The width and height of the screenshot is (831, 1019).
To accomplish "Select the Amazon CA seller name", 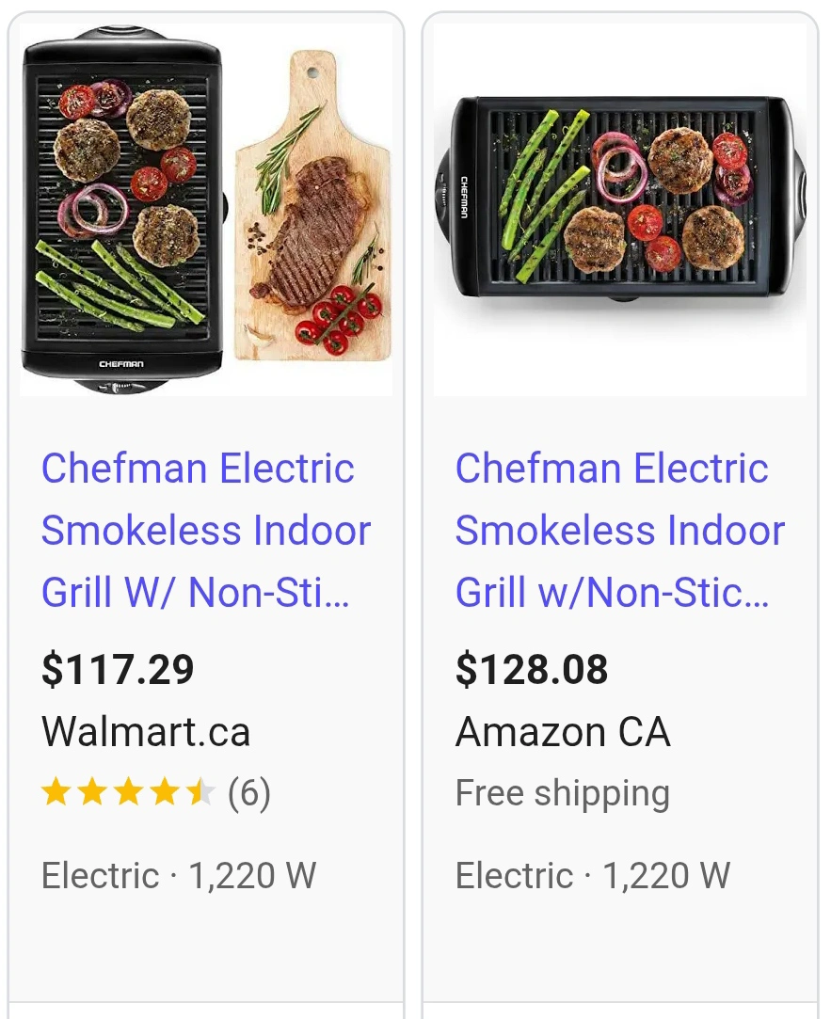I will point(563,732).
